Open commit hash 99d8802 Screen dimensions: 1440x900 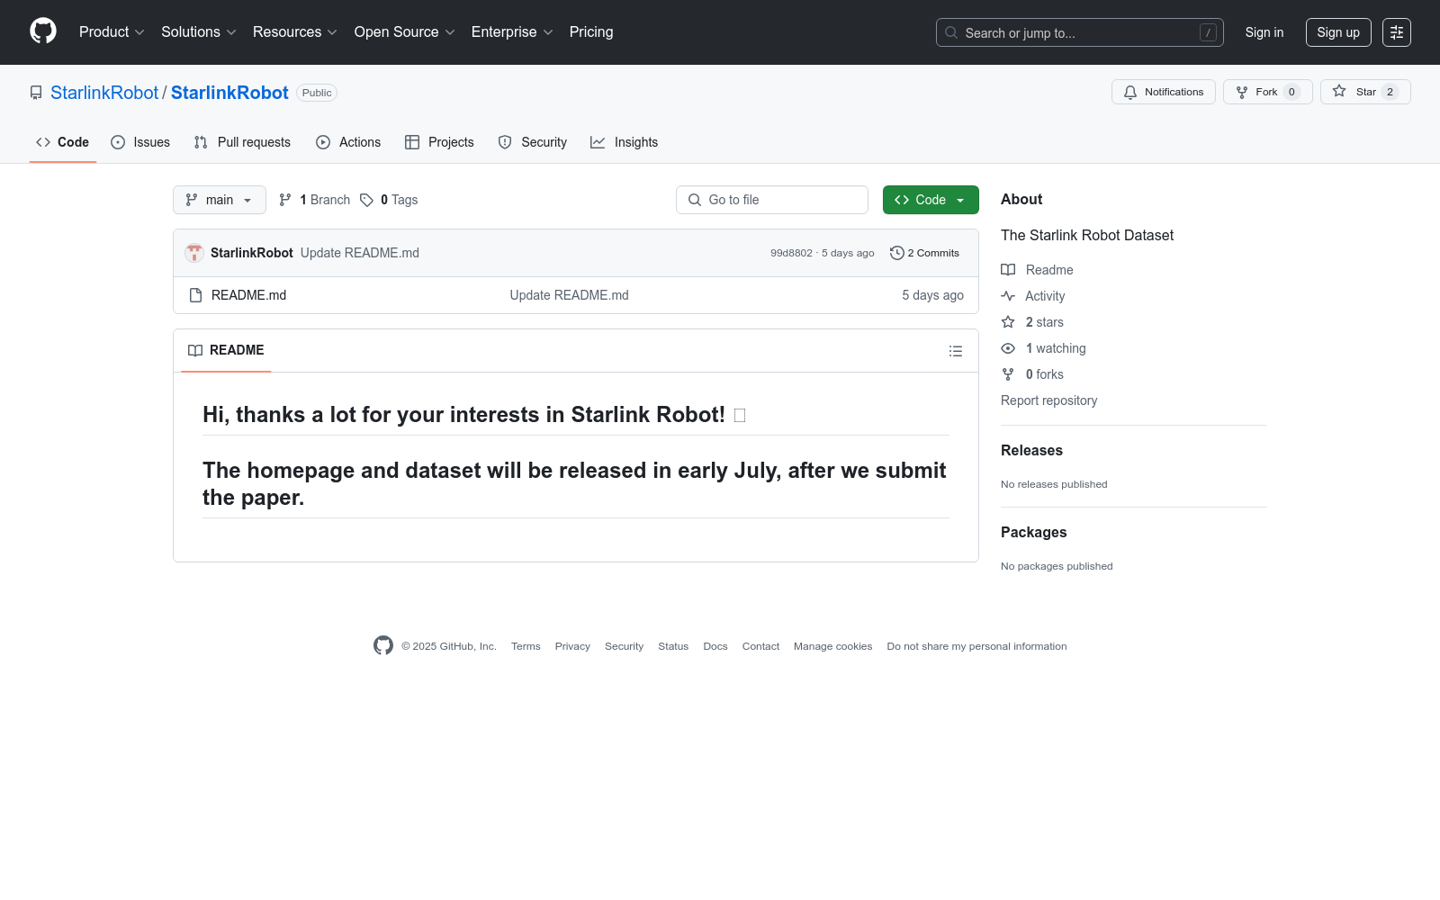coord(791,254)
